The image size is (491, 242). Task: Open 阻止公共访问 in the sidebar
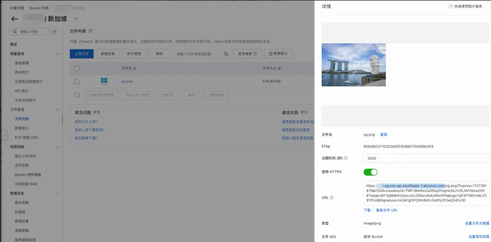(25, 156)
